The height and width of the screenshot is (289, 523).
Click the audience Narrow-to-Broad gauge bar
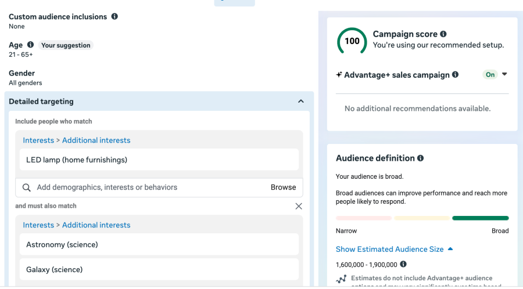(422, 218)
